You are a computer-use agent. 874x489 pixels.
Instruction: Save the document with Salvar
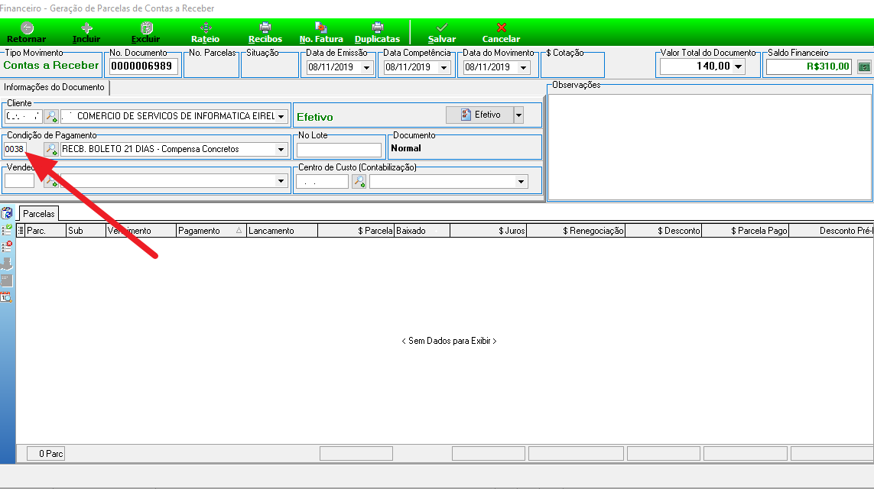click(442, 32)
